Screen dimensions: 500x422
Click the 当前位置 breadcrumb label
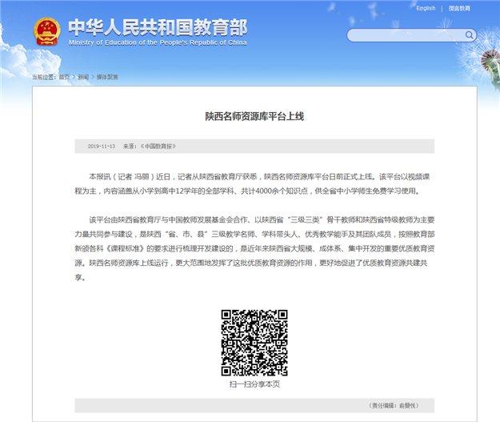(x=44, y=77)
